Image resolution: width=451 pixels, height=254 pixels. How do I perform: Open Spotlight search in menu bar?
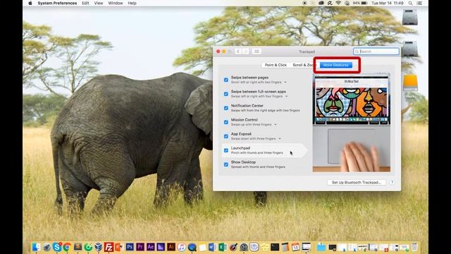pos(410,3)
